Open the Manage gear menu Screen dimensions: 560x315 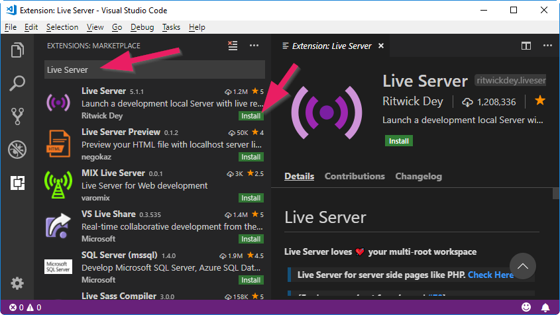coord(17,284)
